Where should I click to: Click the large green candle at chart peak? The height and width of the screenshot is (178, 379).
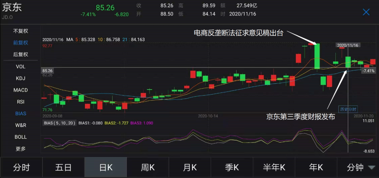(x=317, y=56)
